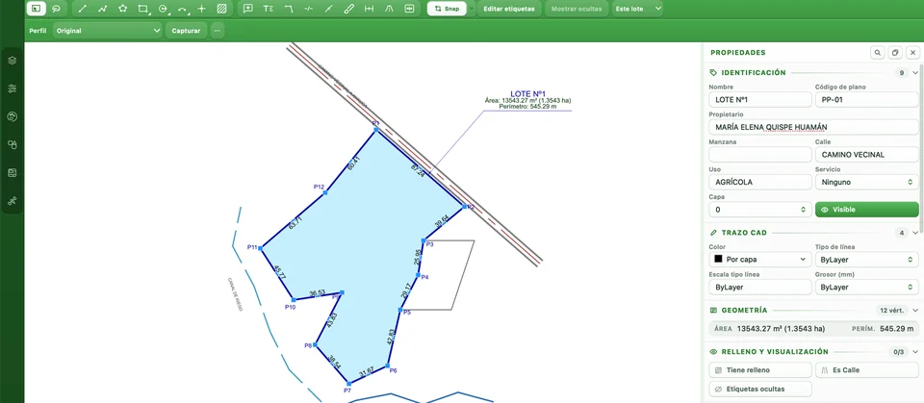Viewport: 924px width, 403px height.
Task: Edit the Uso field AGRÍCOLA
Action: (759, 182)
